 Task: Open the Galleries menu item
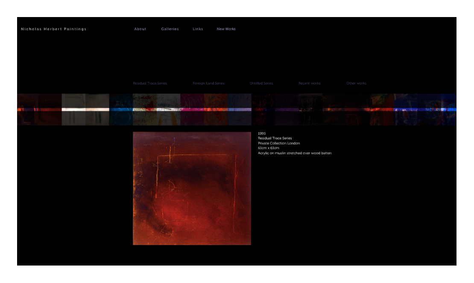tap(170, 29)
